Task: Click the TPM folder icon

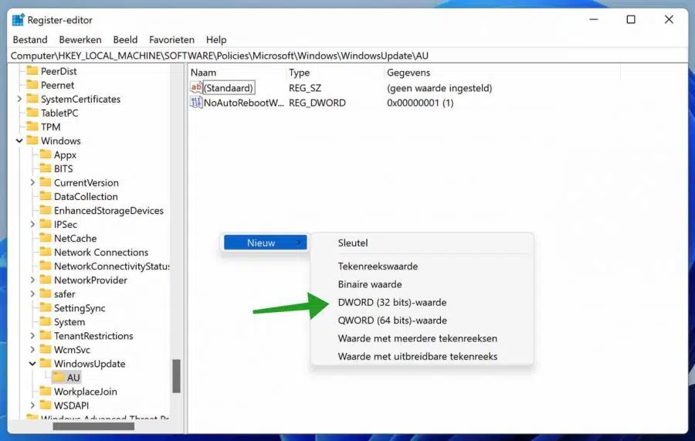Action: 32,127
